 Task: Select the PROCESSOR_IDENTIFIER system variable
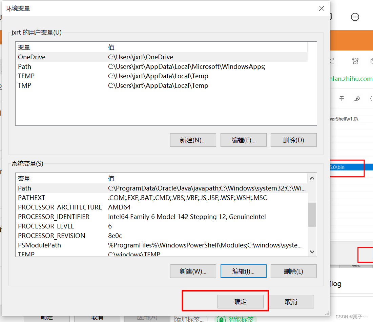tap(162, 217)
